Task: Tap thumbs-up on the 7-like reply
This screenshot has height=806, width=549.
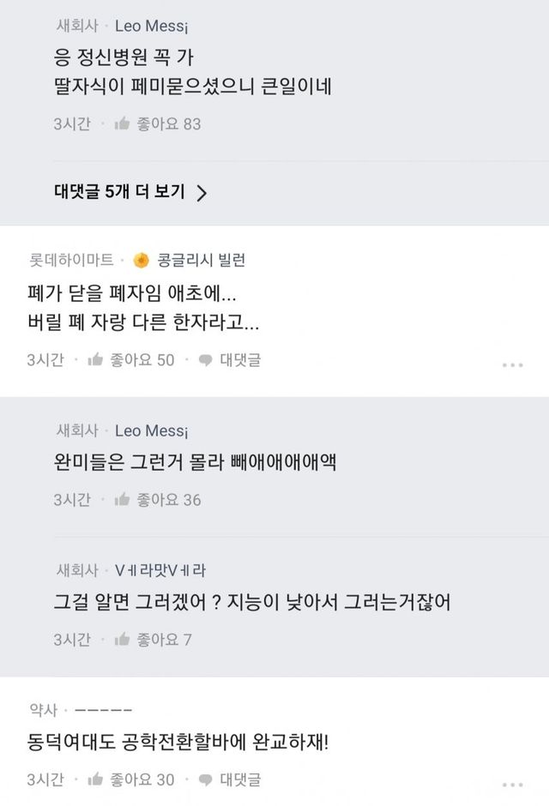Action: pos(122,640)
